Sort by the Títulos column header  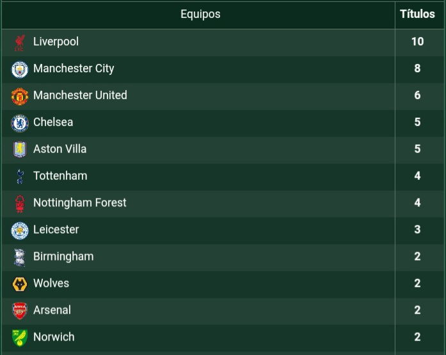417,14
